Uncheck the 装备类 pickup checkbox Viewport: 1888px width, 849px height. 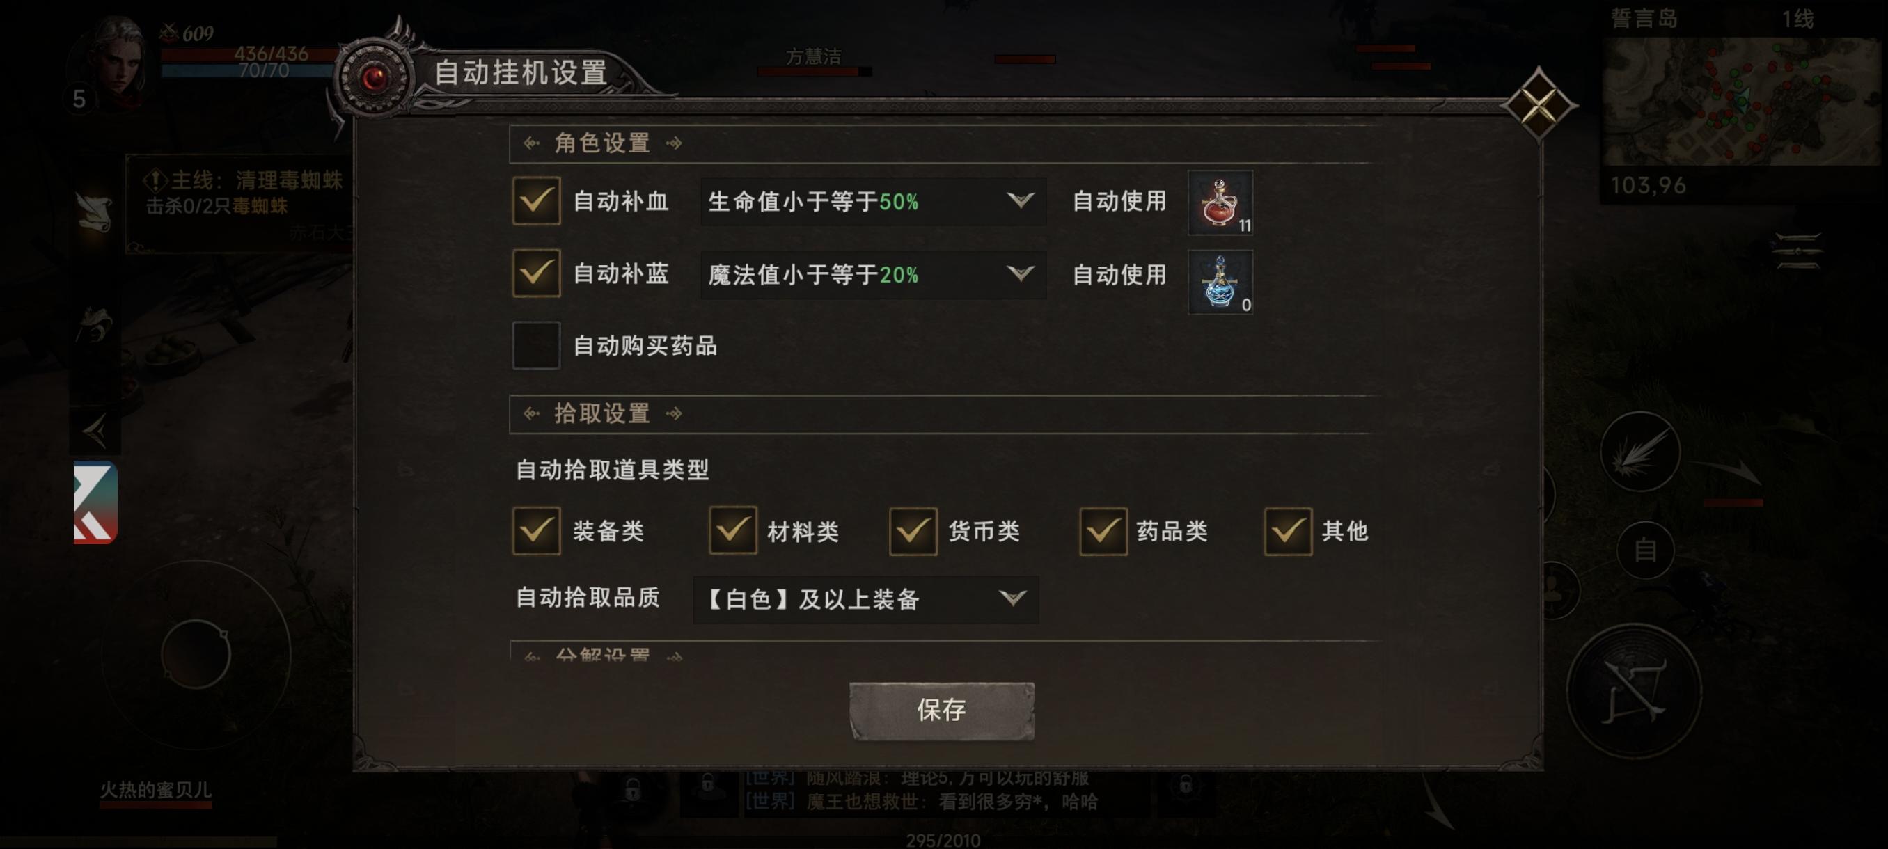tap(537, 530)
